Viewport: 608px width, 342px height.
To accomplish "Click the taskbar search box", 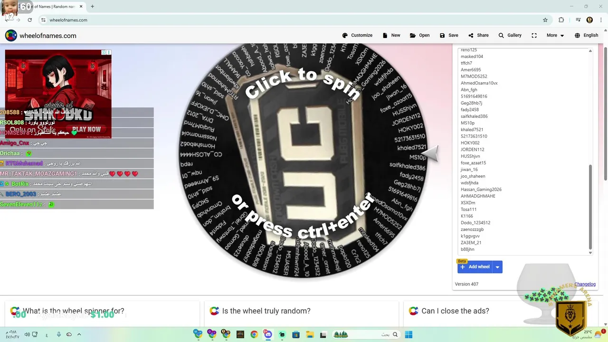I will [366, 334].
